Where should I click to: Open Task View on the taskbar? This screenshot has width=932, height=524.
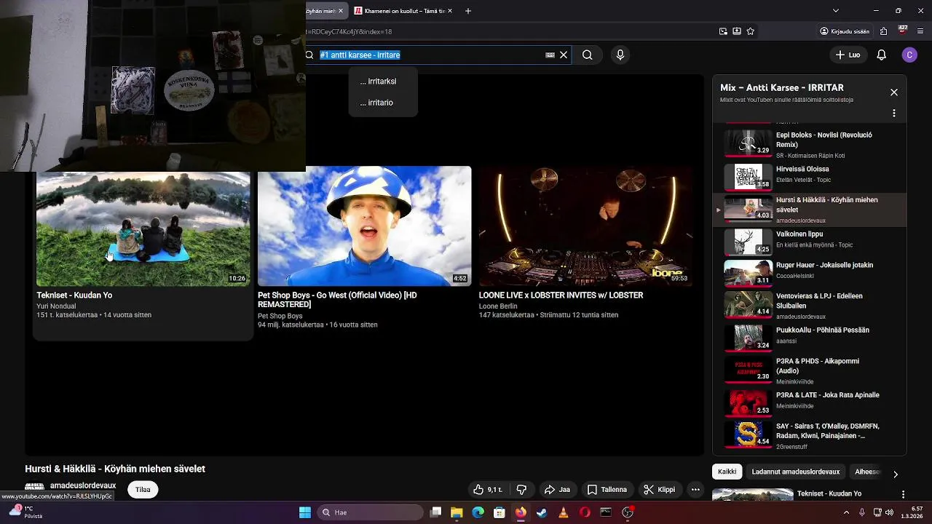(x=435, y=512)
